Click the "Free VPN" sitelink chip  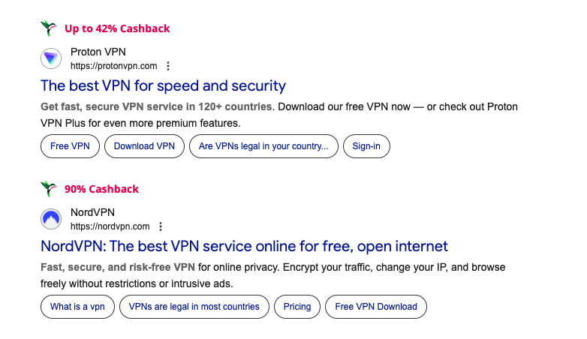(70, 146)
